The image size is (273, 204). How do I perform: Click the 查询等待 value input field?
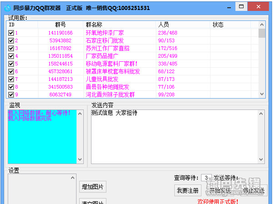tap(206, 178)
